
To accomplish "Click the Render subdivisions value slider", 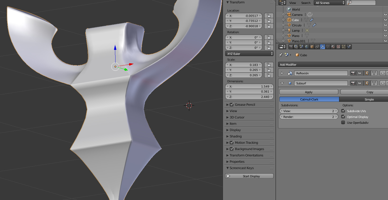I will 308,117.
